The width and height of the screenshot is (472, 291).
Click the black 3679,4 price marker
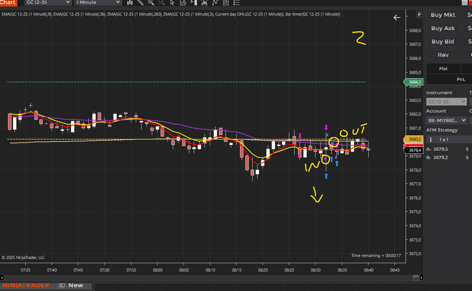(x=412, y=150)
